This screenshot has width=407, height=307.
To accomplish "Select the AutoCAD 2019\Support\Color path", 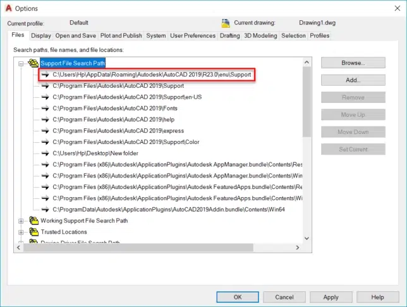I will pos(126,142).
